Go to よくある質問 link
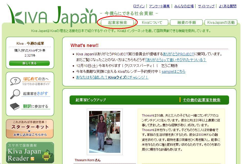This screenshot has width=242, height=164. tap(228, 6)
